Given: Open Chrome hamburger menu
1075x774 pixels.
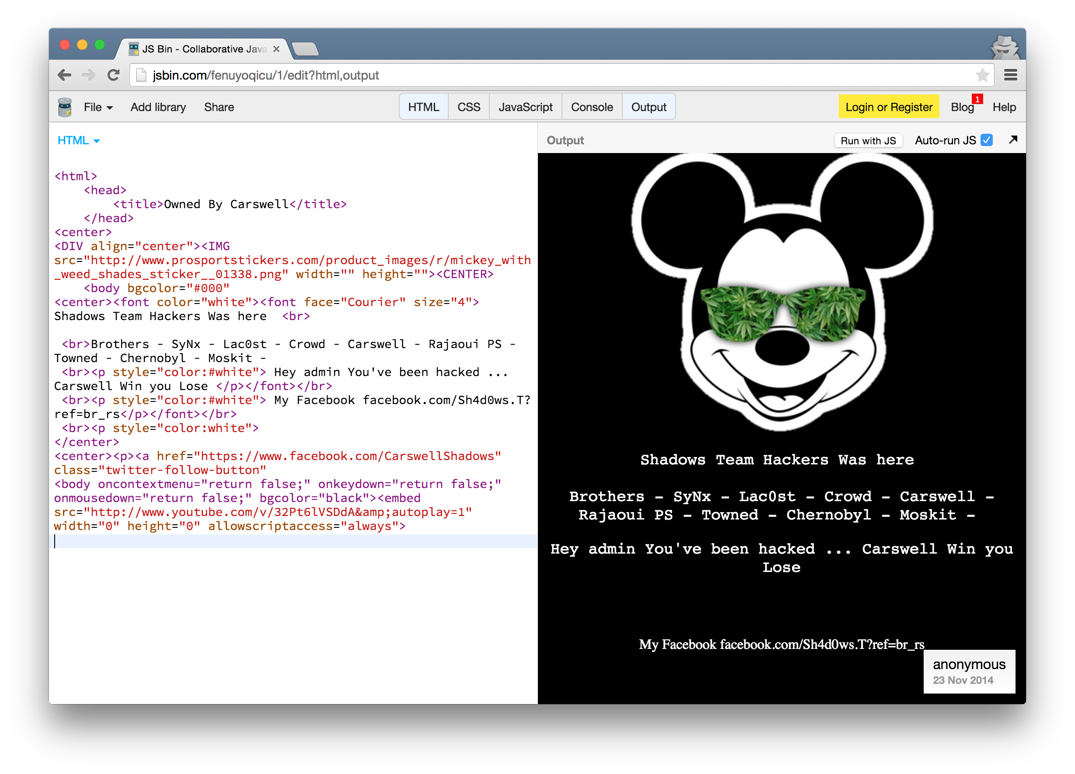Looking at the screenshot, I should point(1010,75).
